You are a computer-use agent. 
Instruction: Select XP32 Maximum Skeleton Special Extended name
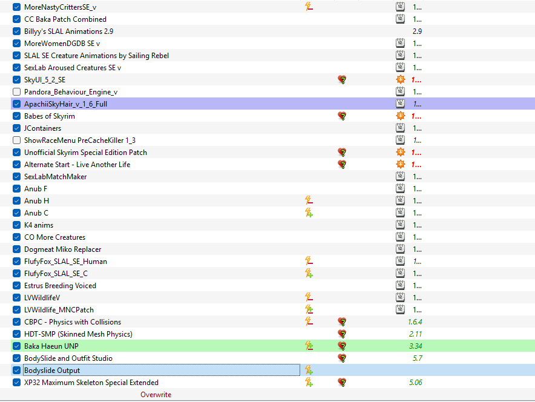(x=91, y=383)
